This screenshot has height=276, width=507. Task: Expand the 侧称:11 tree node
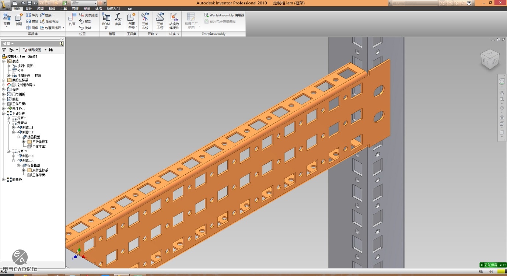tap(13, 127)
